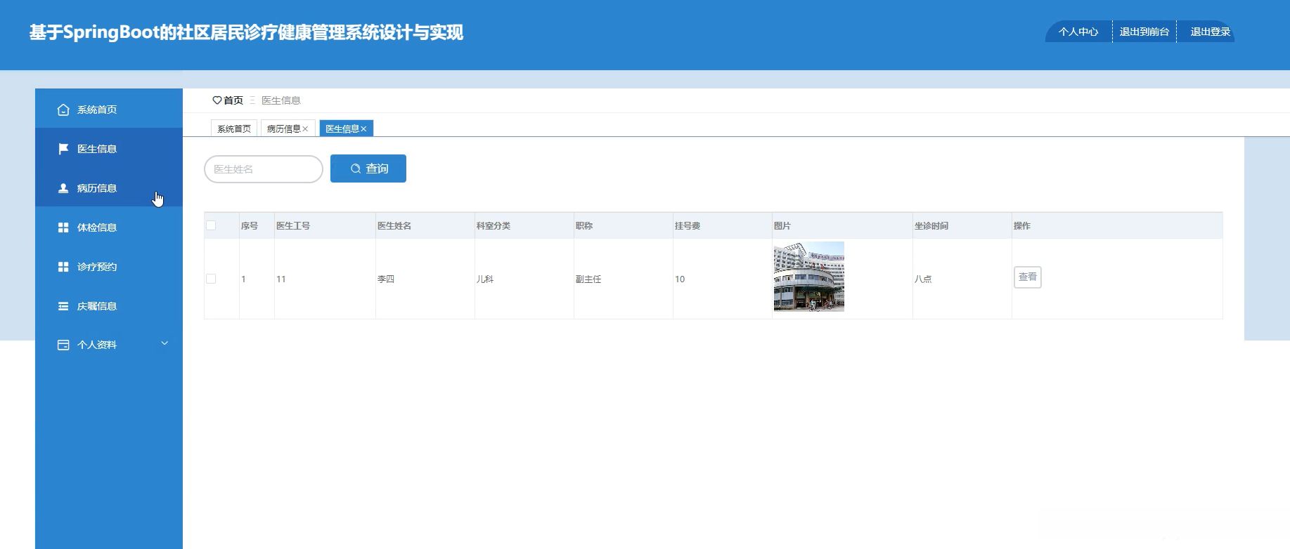Switch to the 系统首页 tab
This screenshot has height=549, width=1290.
[x=234, y=128]
